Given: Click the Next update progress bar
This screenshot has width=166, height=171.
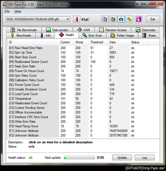Looking at the screenshot, I should (x=79, y=157).
